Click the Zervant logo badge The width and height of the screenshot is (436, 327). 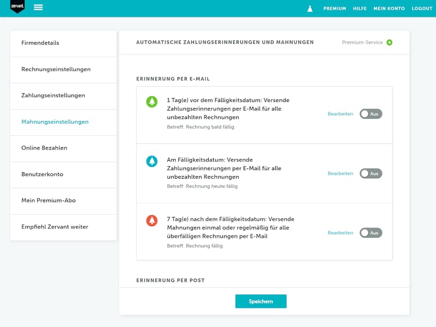pyautogui.click(x=17, y=6)
